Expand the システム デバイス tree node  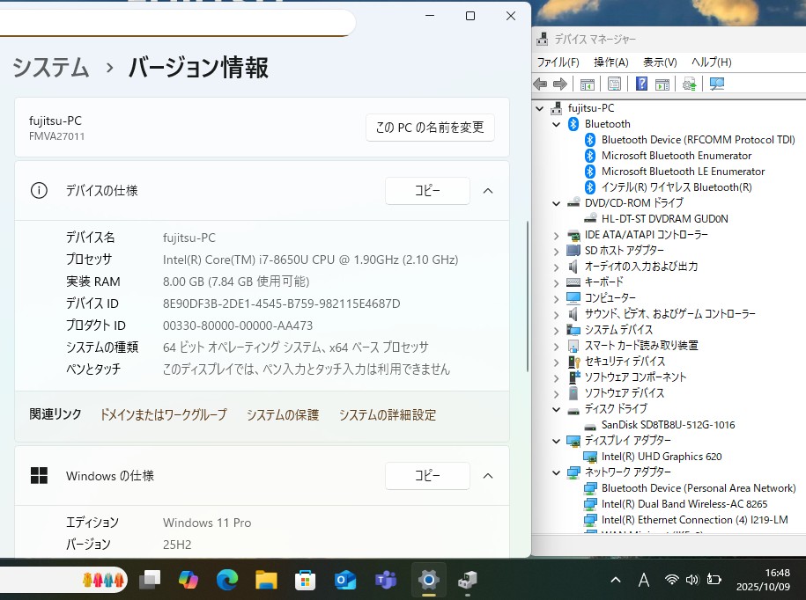click(x=557, y=330)
